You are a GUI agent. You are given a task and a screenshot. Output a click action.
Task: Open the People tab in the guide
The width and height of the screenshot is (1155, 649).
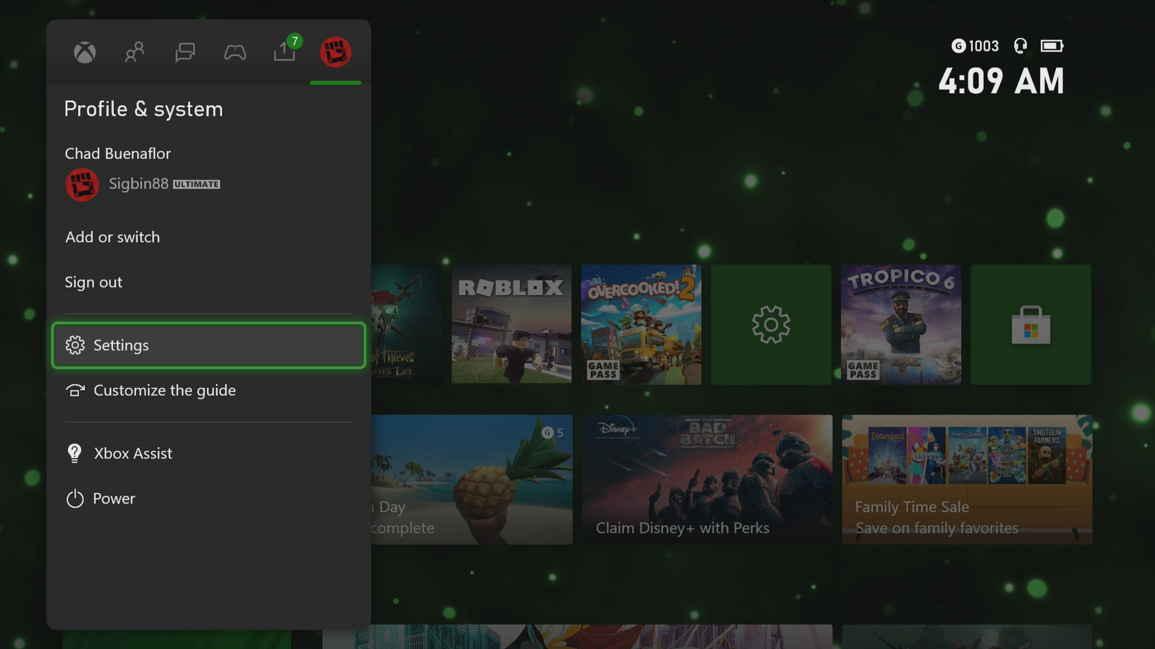(x=134, y=52)
